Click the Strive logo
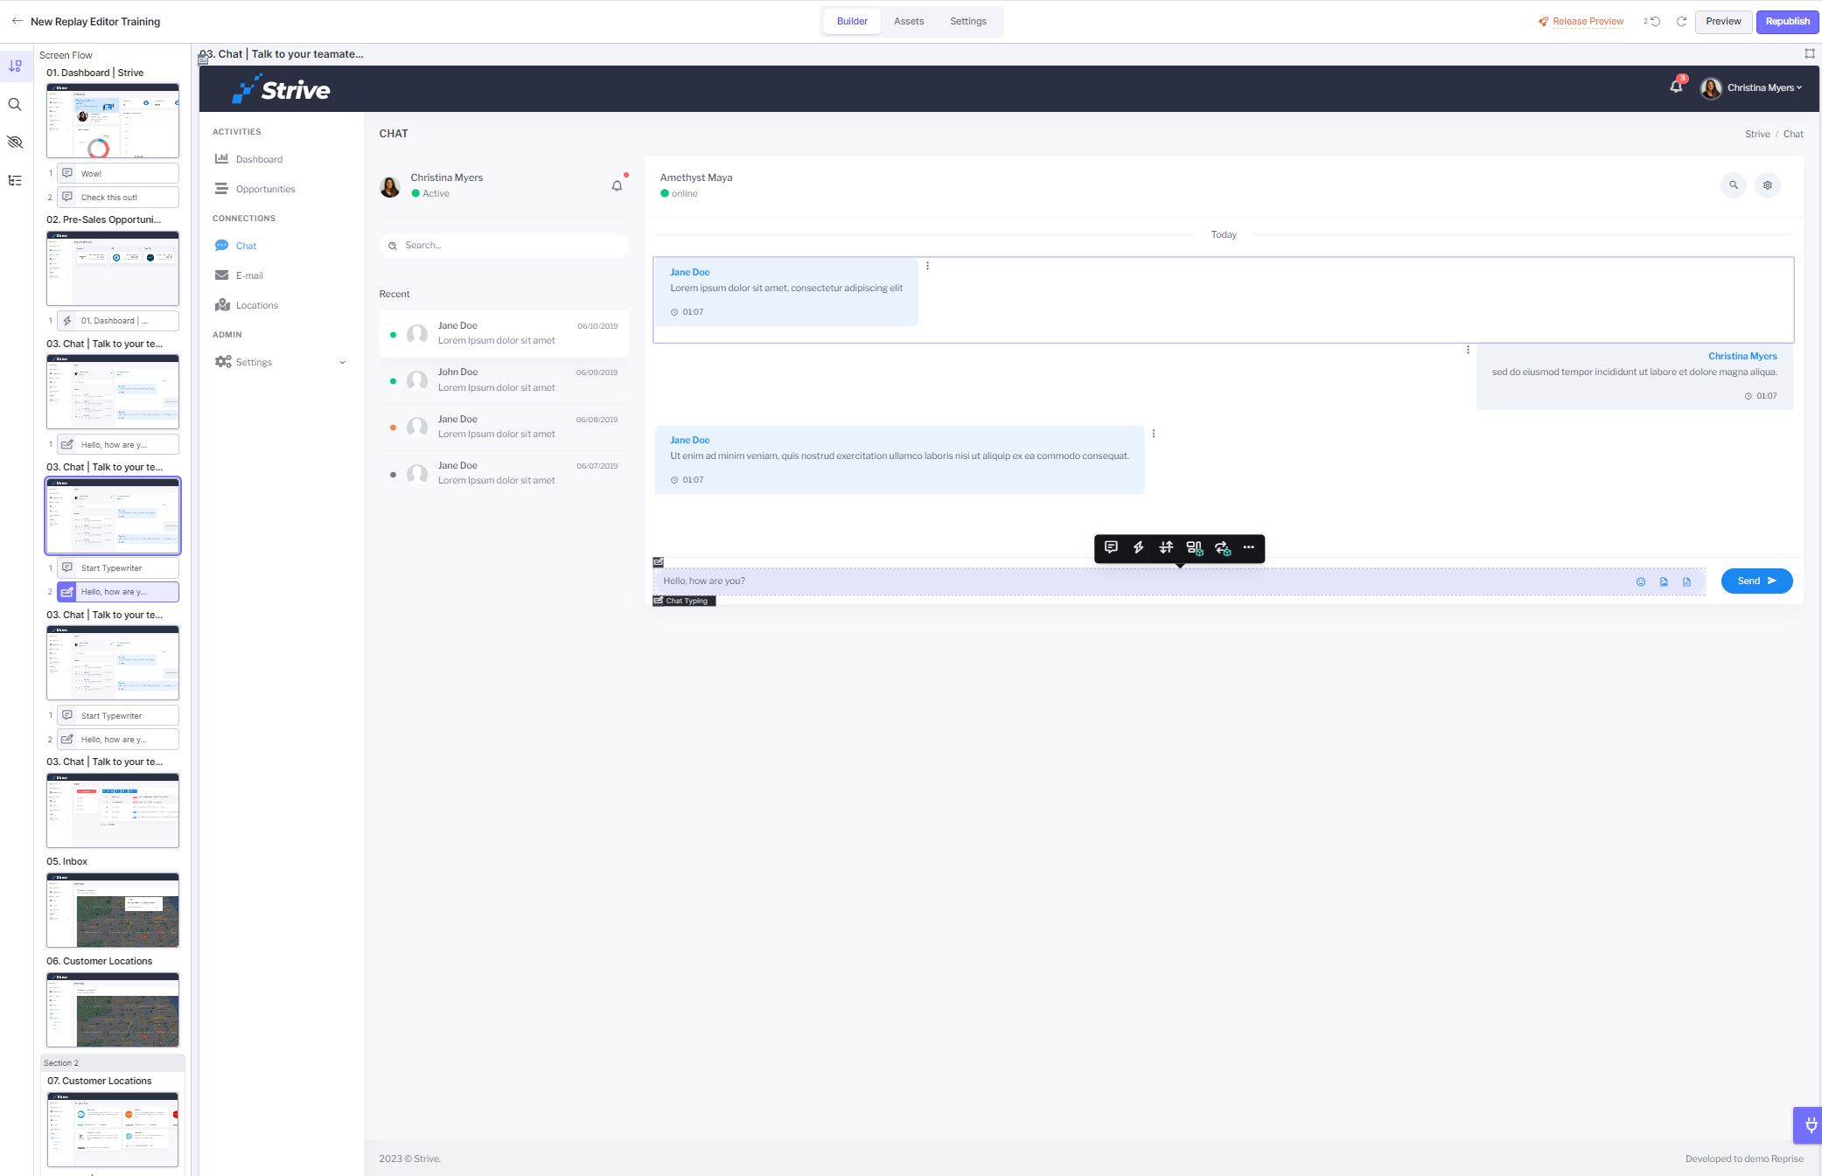 [x=281, y=89]
